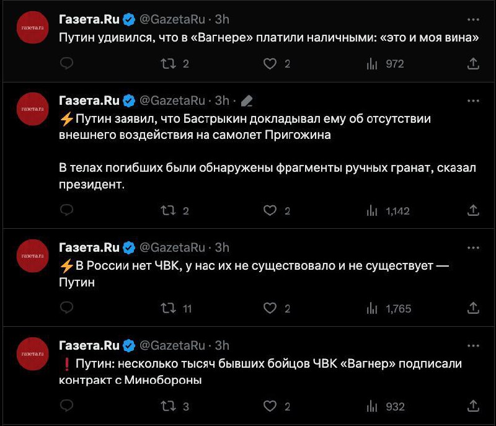Open the 3h timestamp of the no-PMC tweet

click(x=222, y=247)
